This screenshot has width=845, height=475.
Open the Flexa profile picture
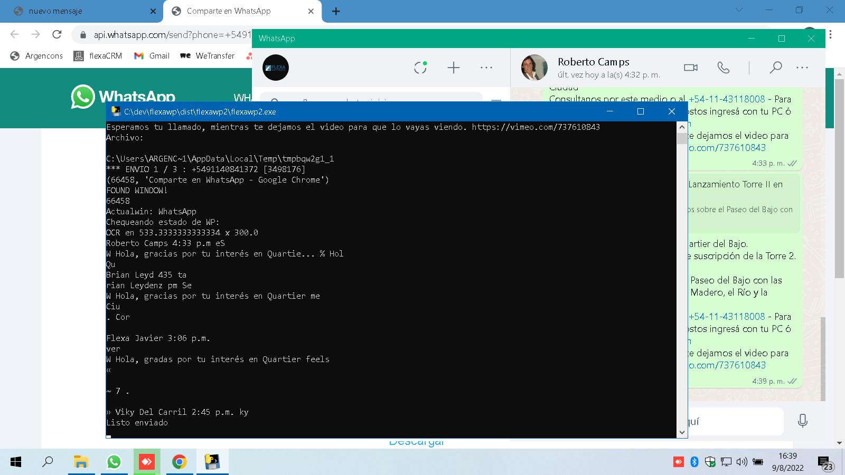click(276, 68)
